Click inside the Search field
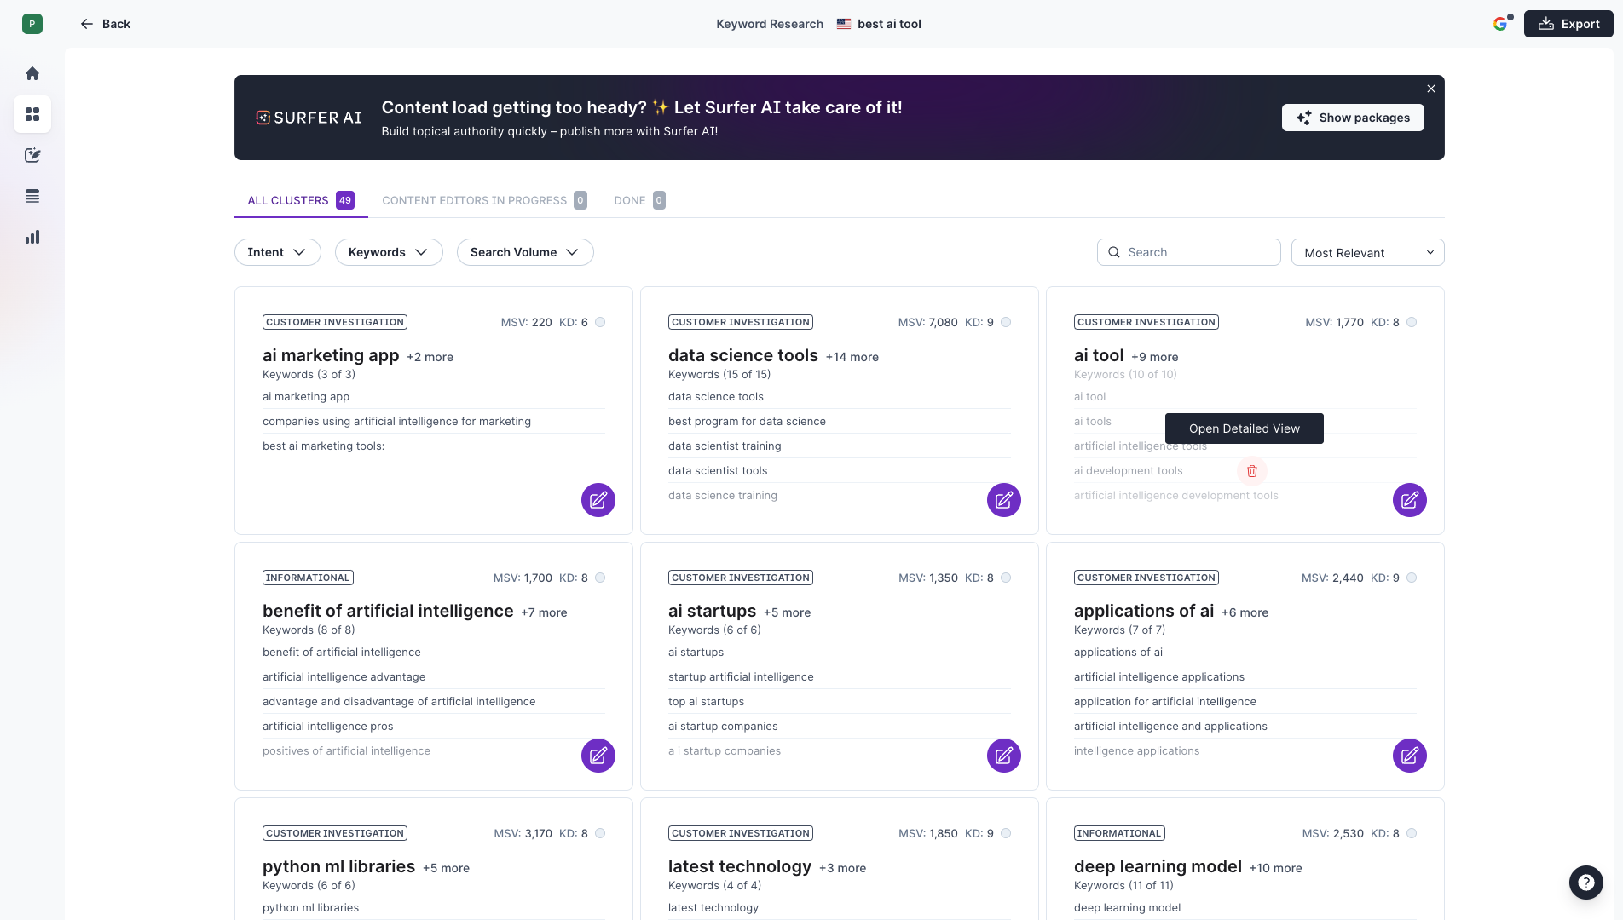The image size is (1623, 920). (x=1188, y=252)
